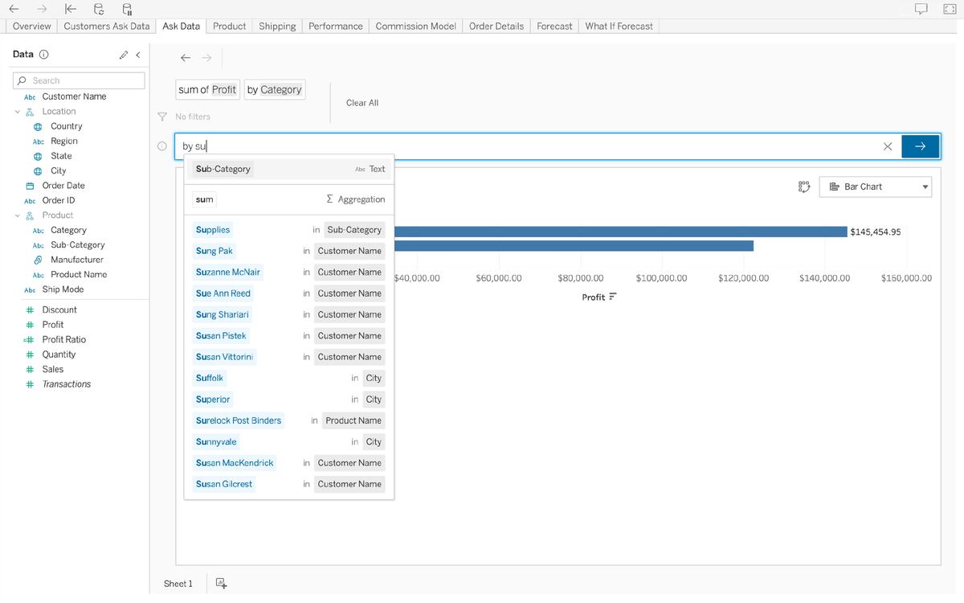
Task: Click the Profit sort icon below the axis
Action: 613,297
